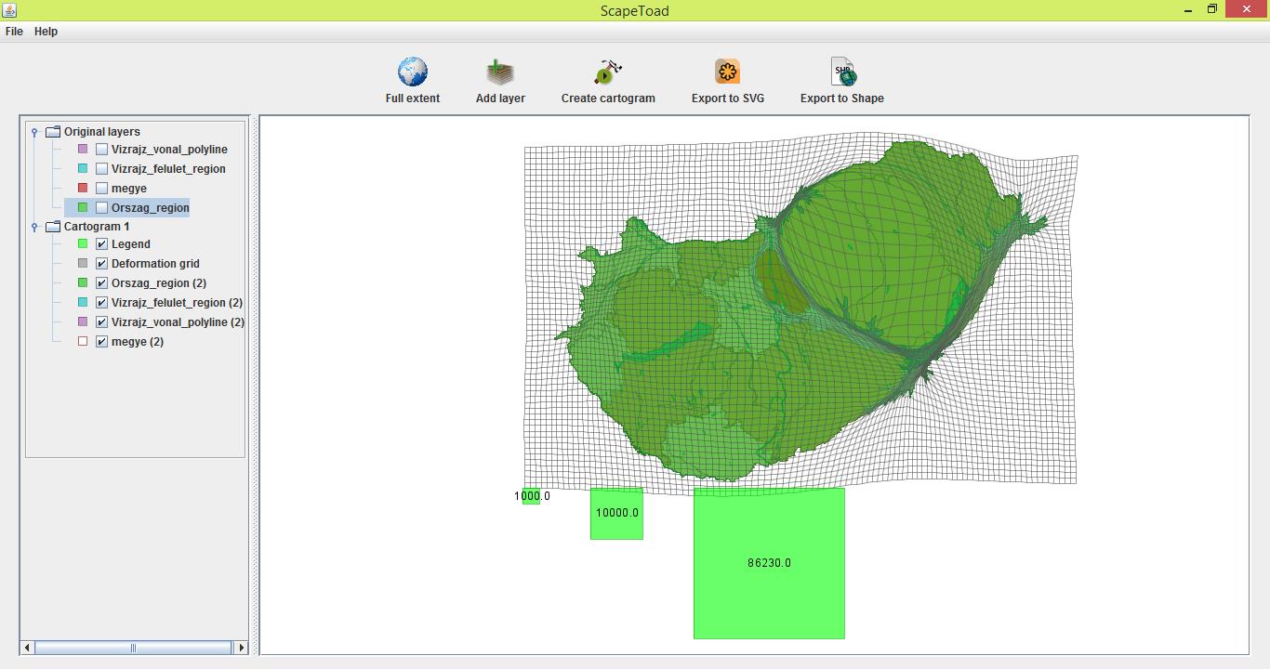1270x669 pixels.
Task: Enable the Vizrajz_vonal_polyline original layer checkbox
Action: click(102, 150)
